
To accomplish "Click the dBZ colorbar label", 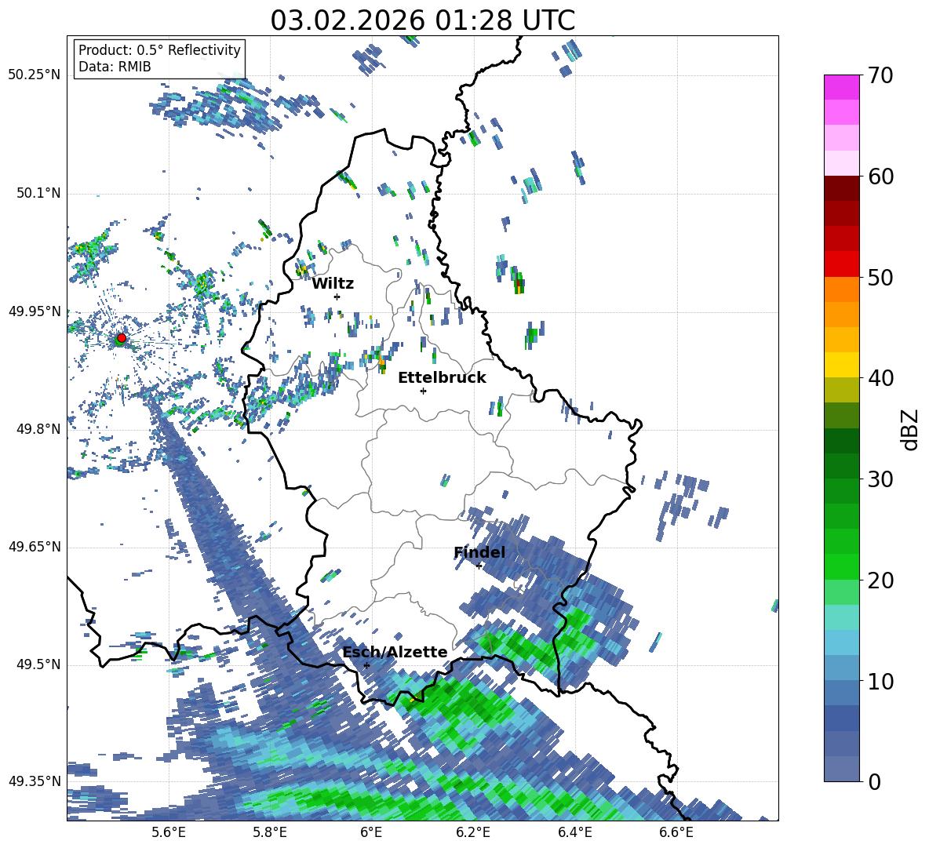I will [x=911, y=429].
